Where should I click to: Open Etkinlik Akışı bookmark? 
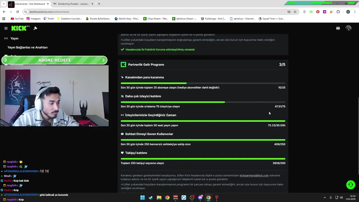pyautogui.click(x=127, y=19)
